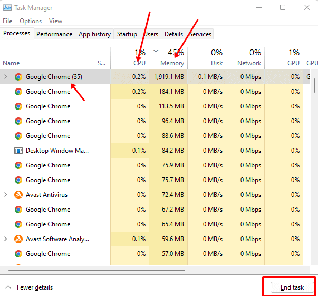Click the vertical scrollbar of process list
Viewport: 318px width, 298px height.
[315, 84]
